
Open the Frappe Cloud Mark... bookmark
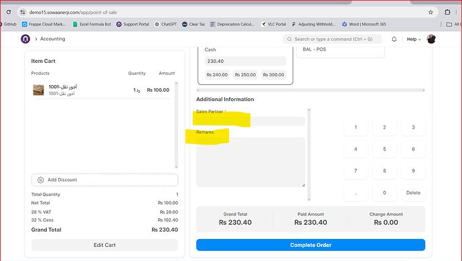(44, 24)
